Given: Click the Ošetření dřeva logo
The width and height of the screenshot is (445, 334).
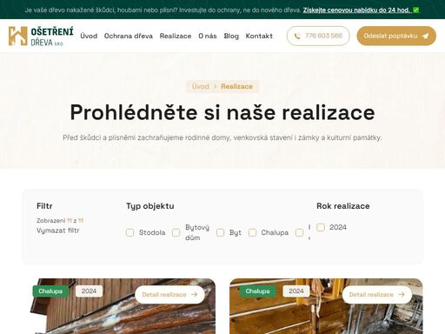Looking at the screenshot, I should [x=41, y=36].
